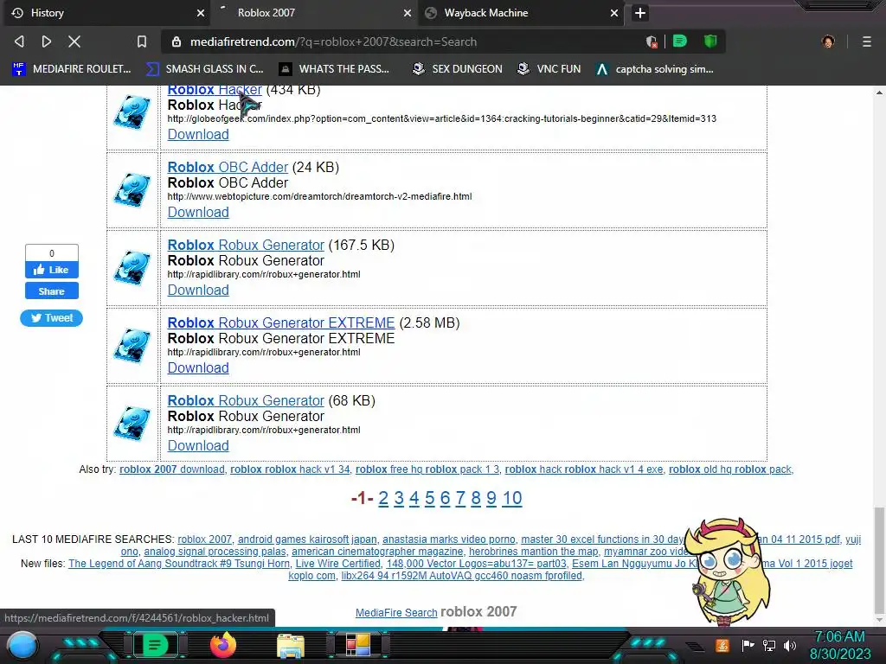Open the Roblox Robux Generator EXTREME link
Viewport: 886px width, 664px height.
[x=281, y=323]
